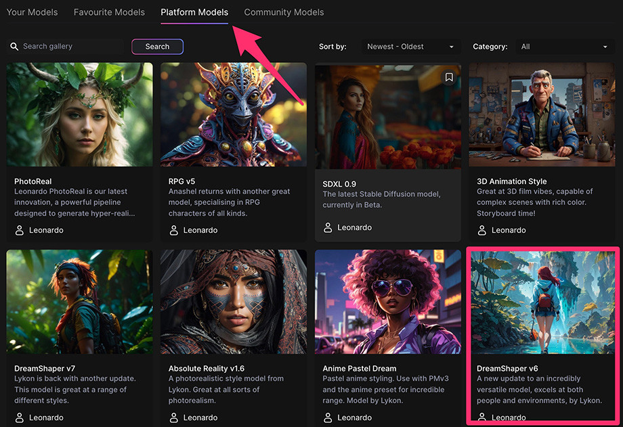Click the PhotoReal model title

[33, 181]
